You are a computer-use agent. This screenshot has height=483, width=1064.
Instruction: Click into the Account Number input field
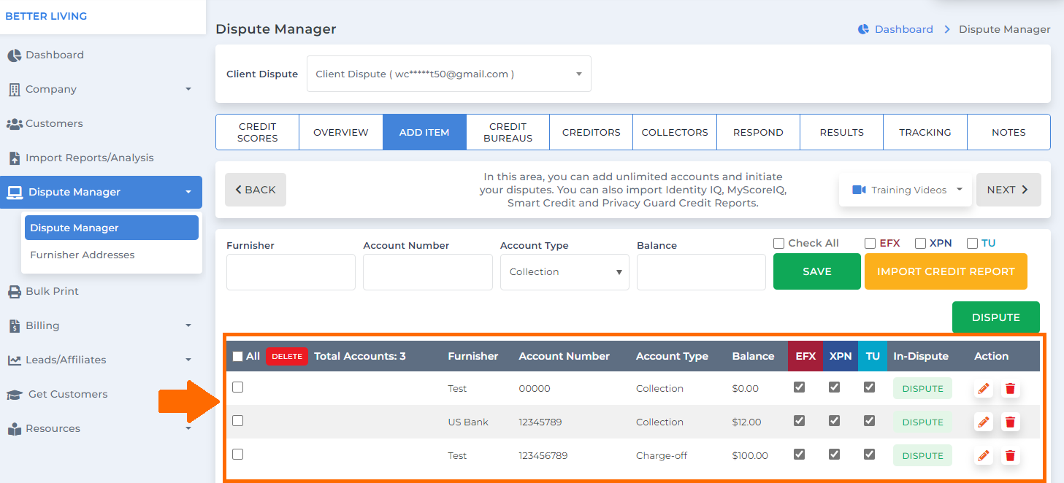coord(428,272)
